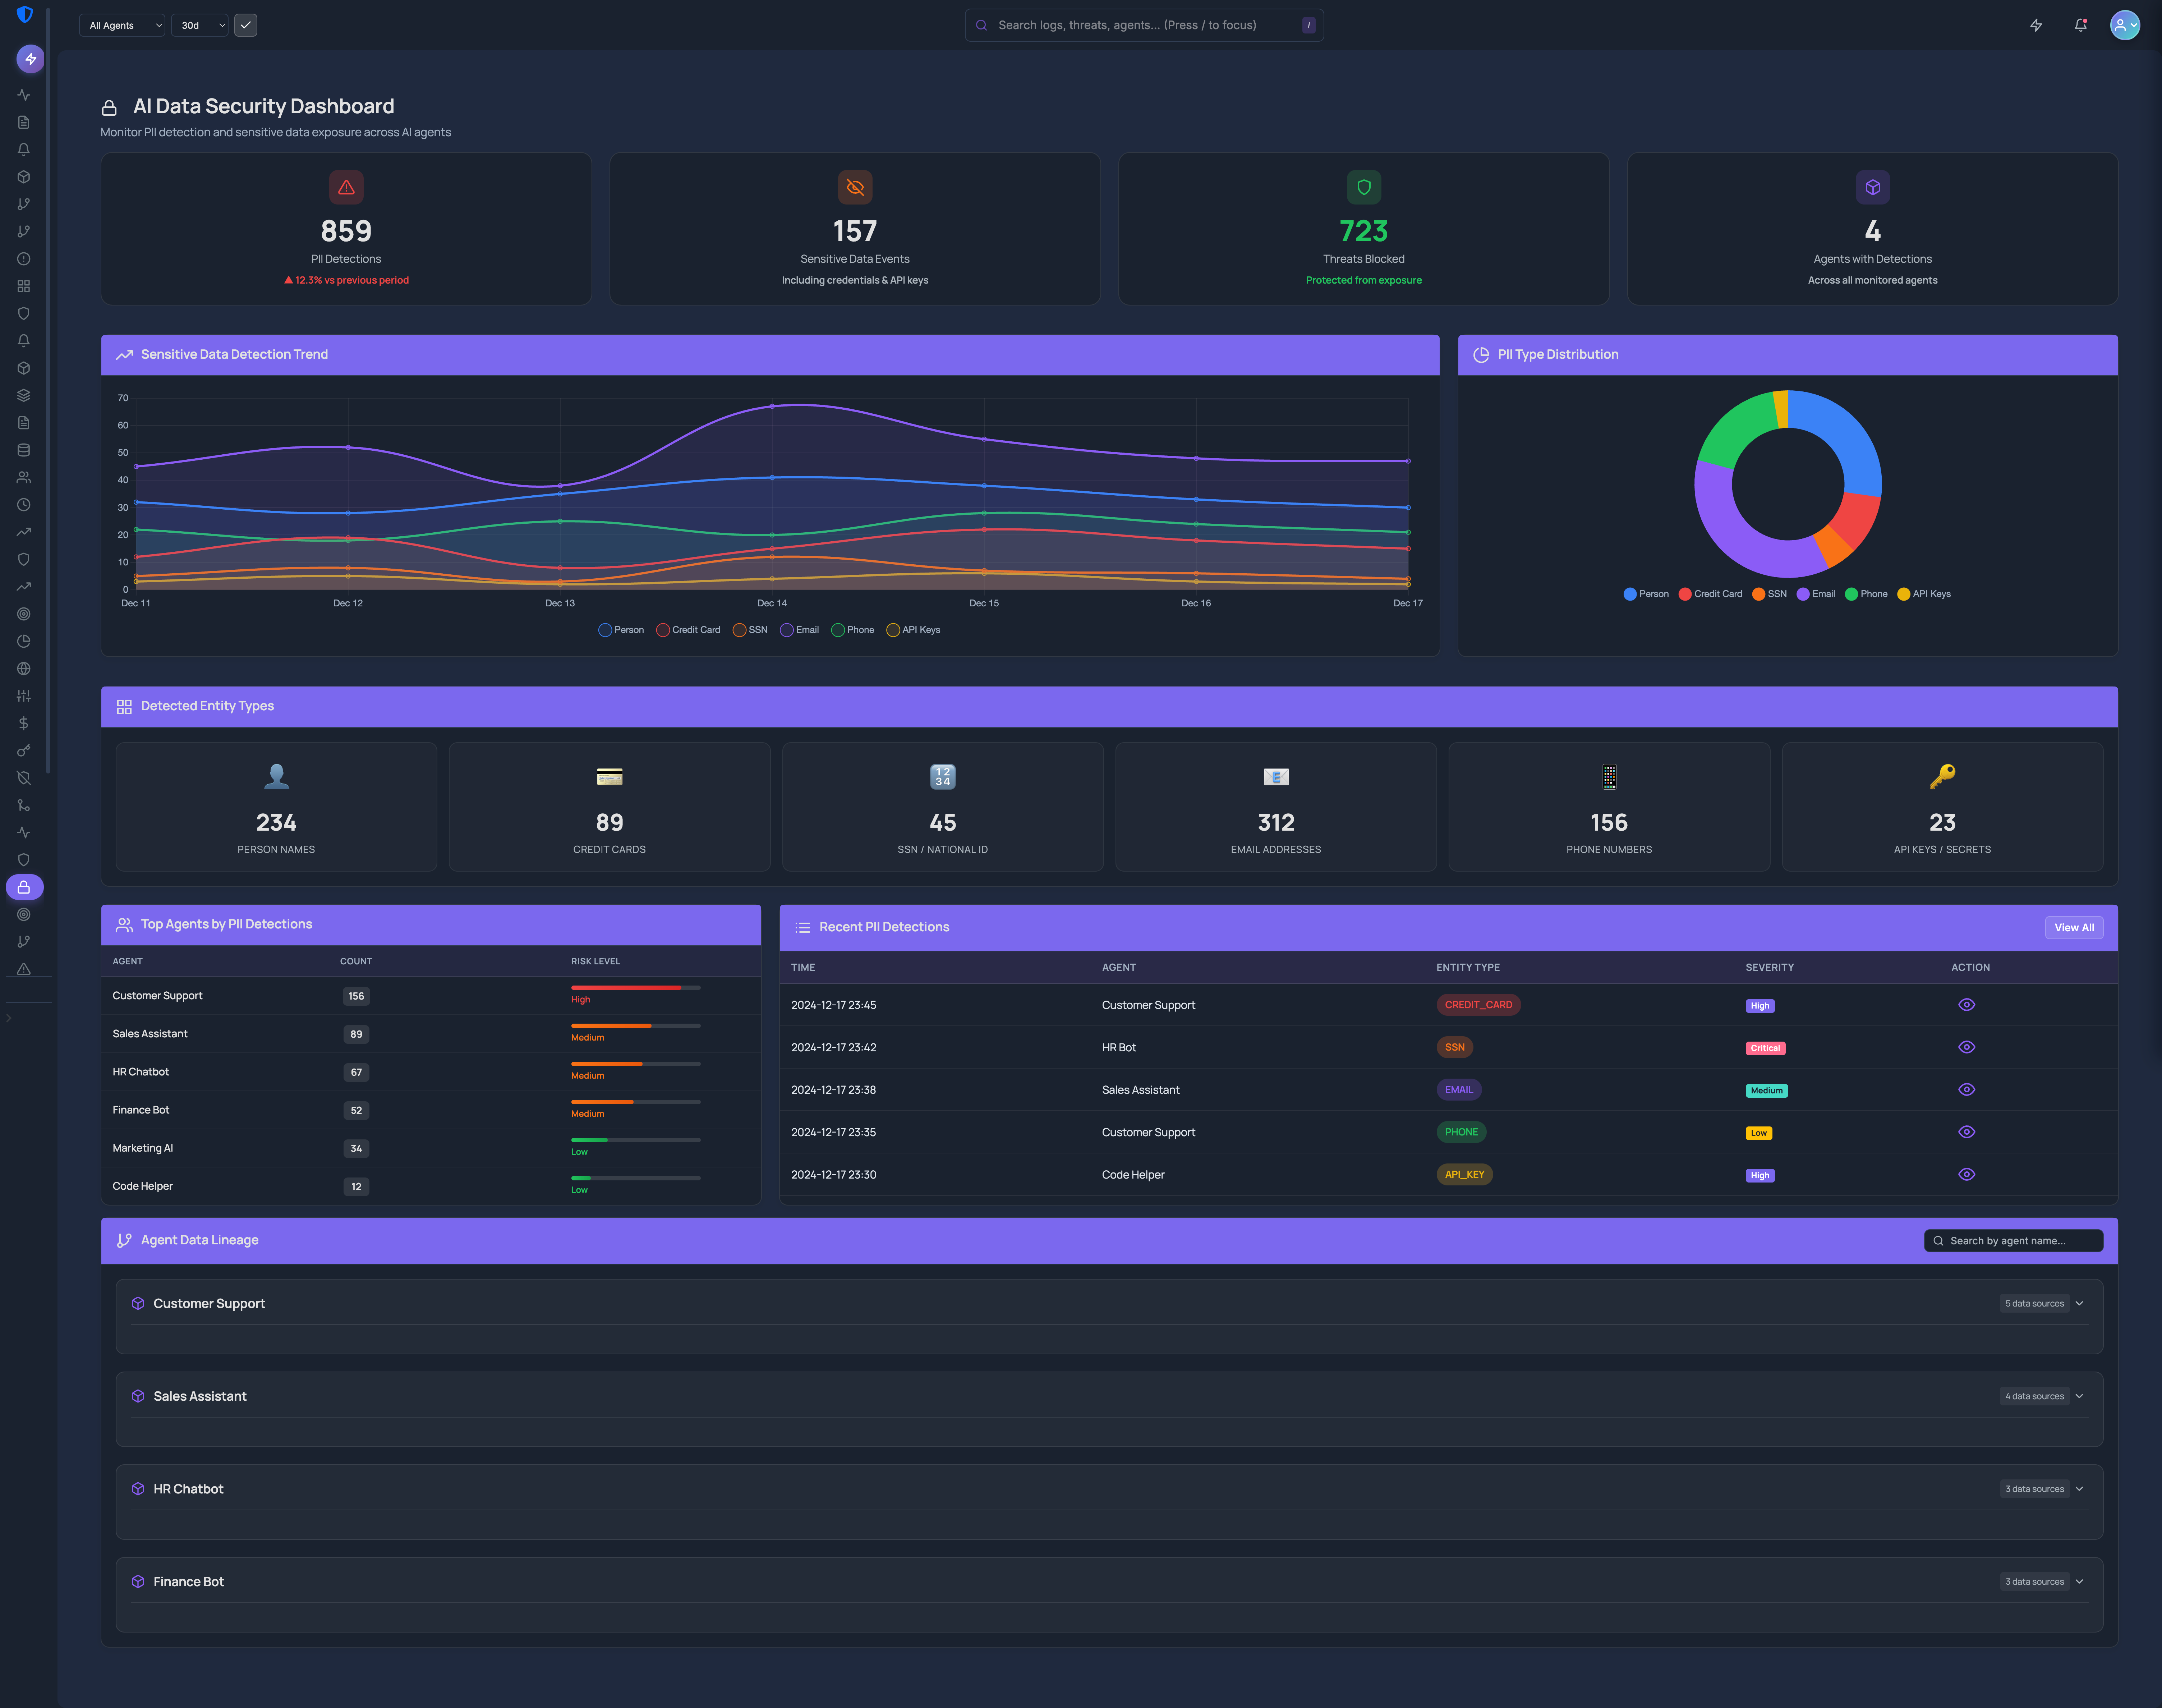Expand HR Chatbot data sources

[2079, 1489]
